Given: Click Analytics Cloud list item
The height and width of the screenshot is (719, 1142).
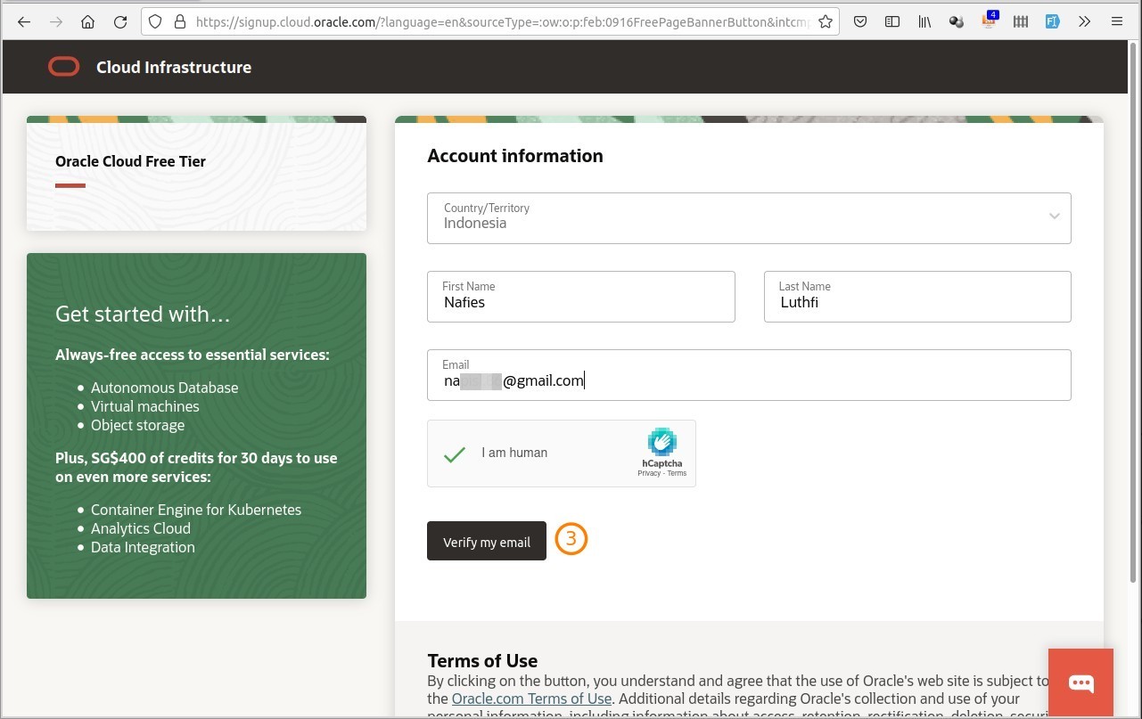Looking at the screenshot, I should [141, 528].
